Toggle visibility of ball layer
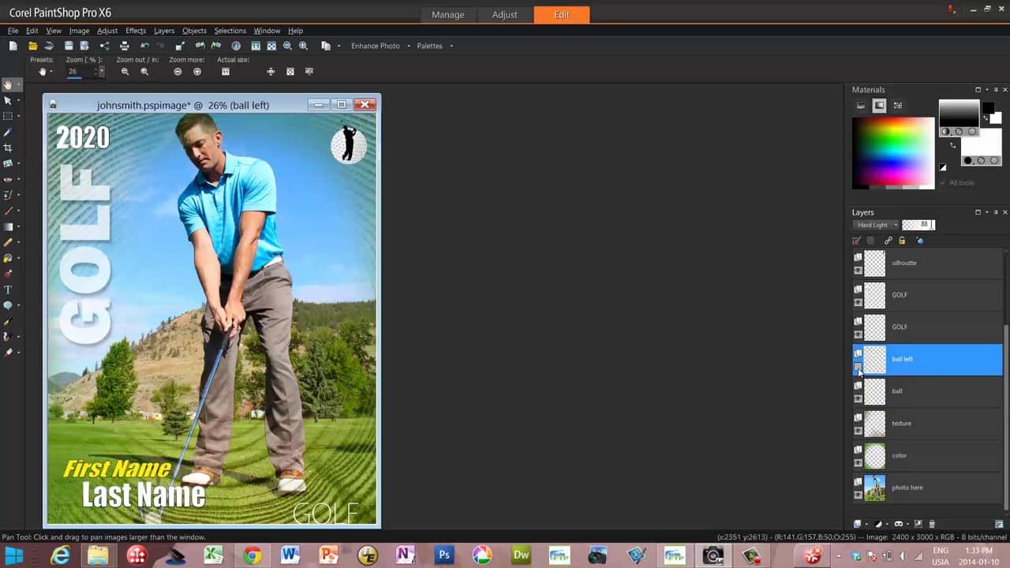The height and width of the screenshot is (568, 1010). (858, 398)
